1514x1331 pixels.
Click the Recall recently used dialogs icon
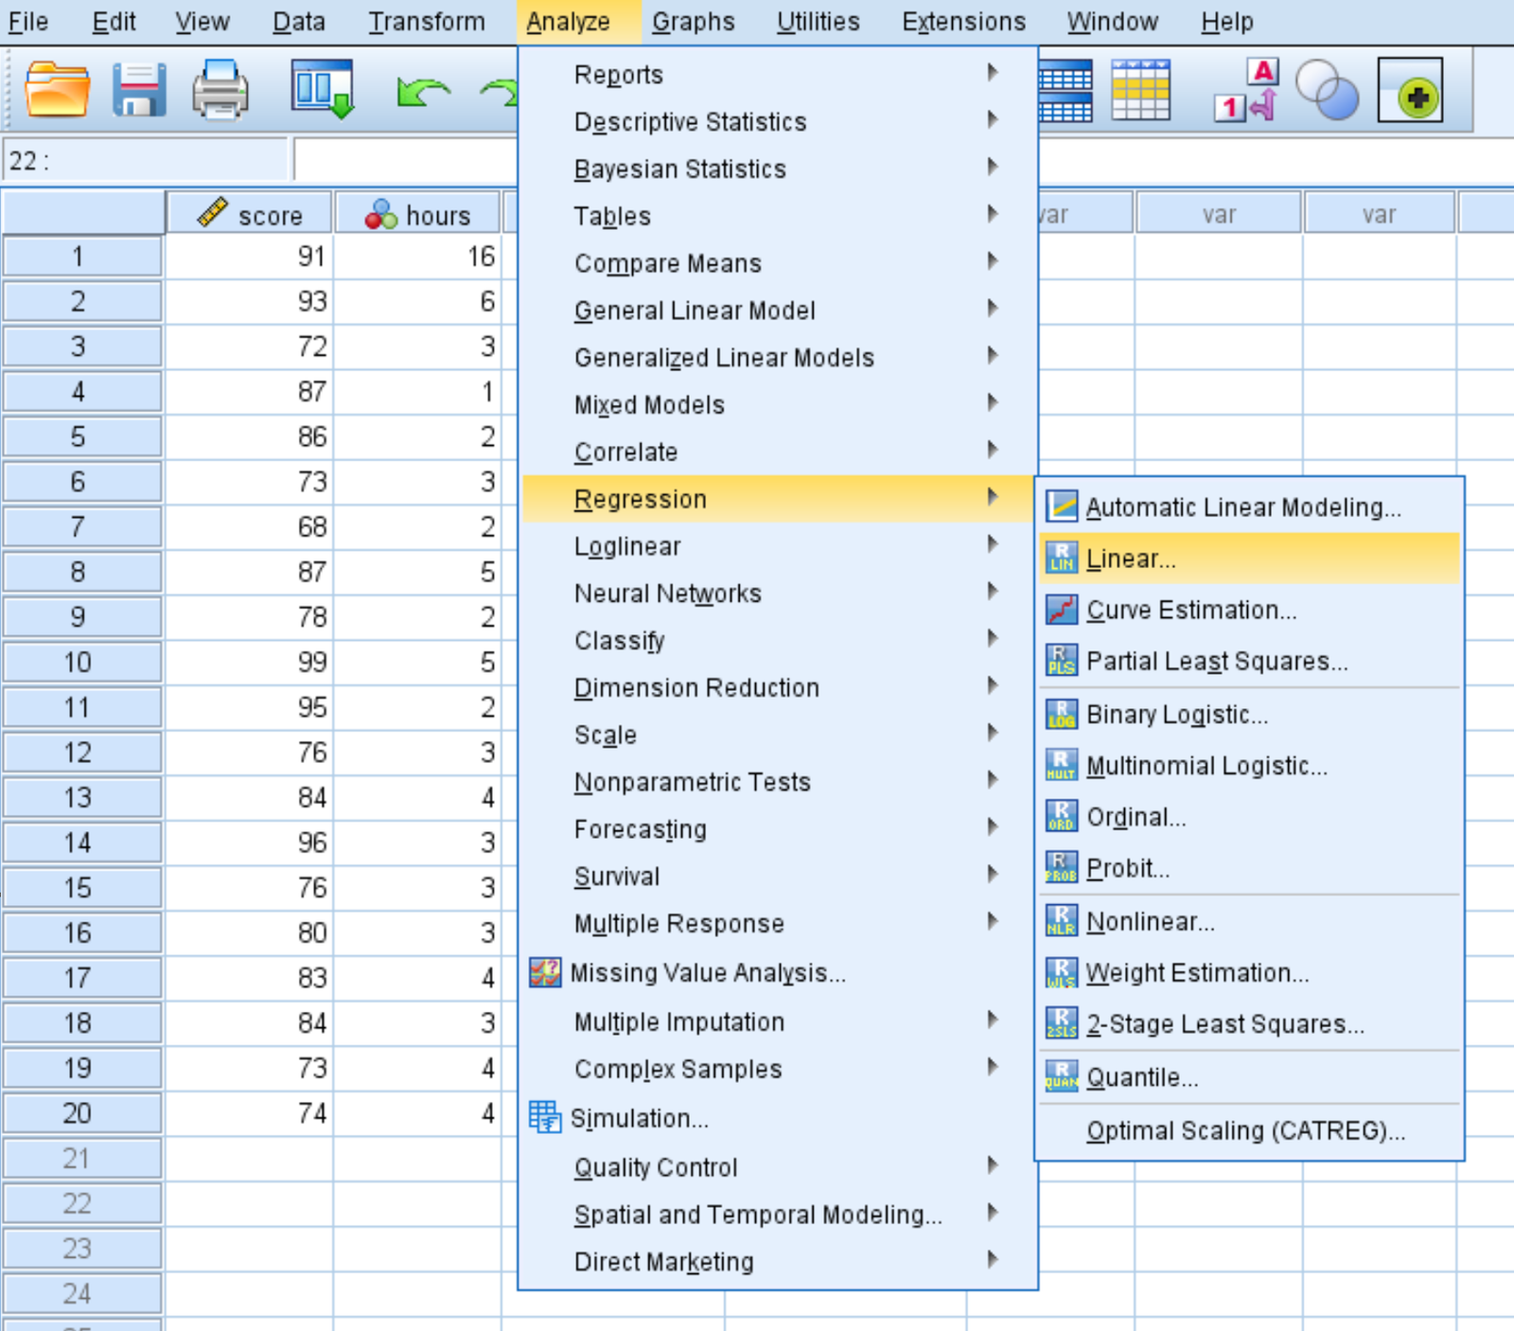(x=323, y=90)
